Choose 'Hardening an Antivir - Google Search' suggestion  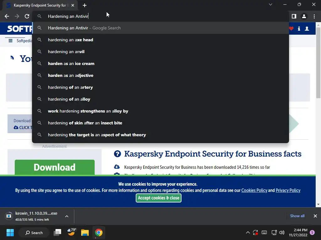[x=160, y=28]
